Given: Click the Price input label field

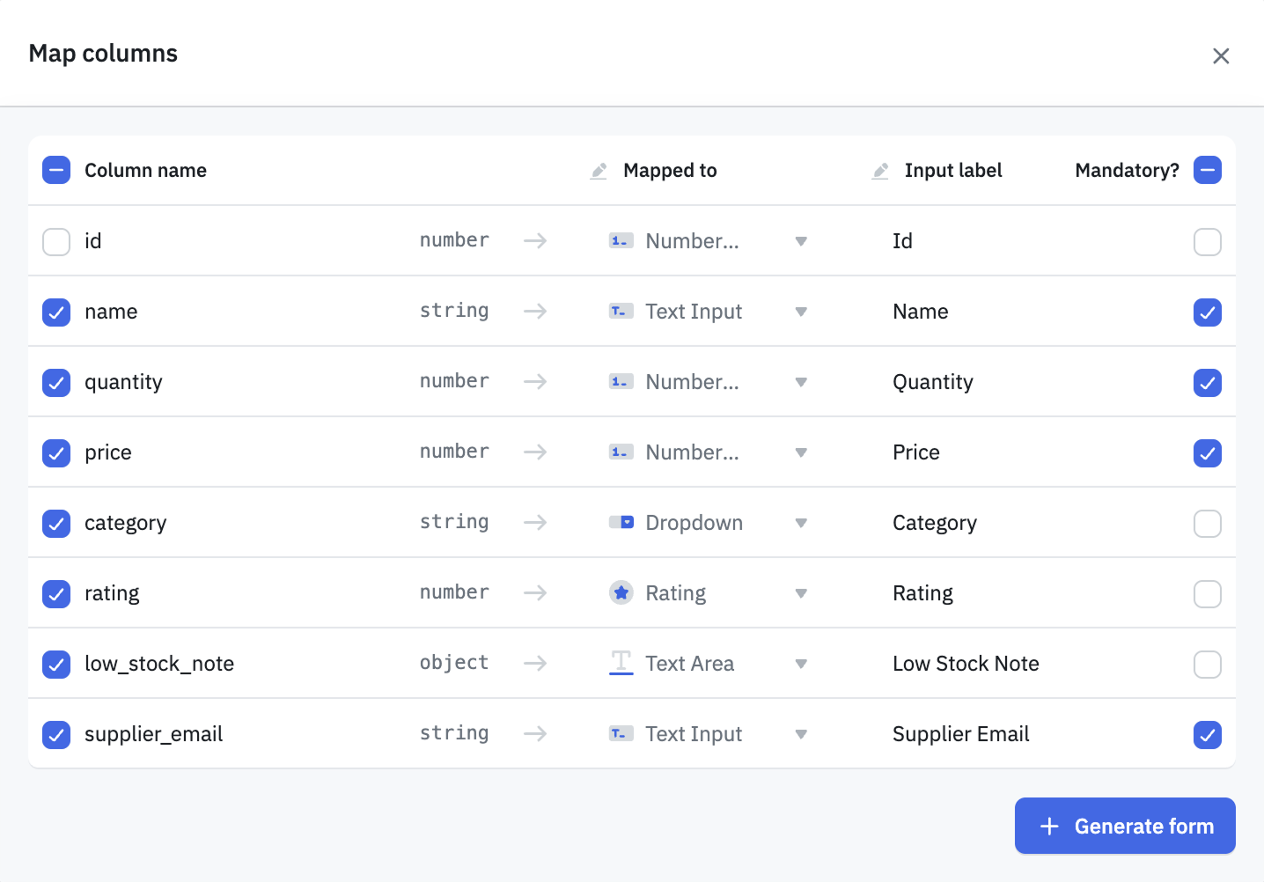Looking at the screenshot, I should (x=916, y=452).
